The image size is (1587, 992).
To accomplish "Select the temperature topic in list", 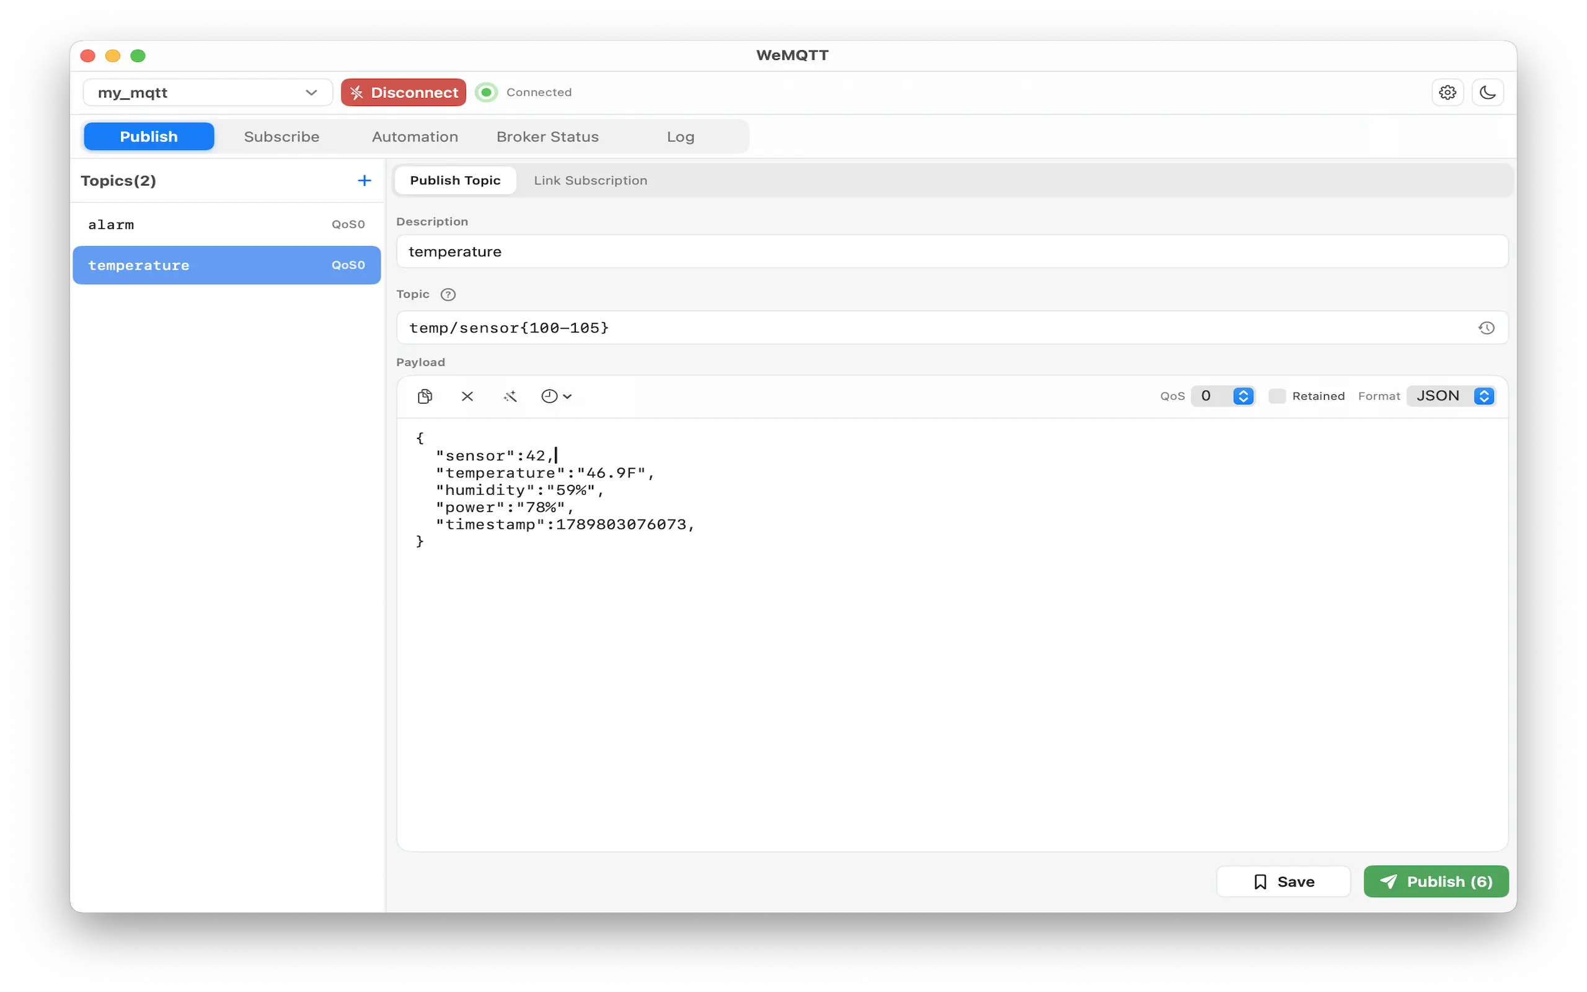I will pyautogui.click(x=227, y=265).
